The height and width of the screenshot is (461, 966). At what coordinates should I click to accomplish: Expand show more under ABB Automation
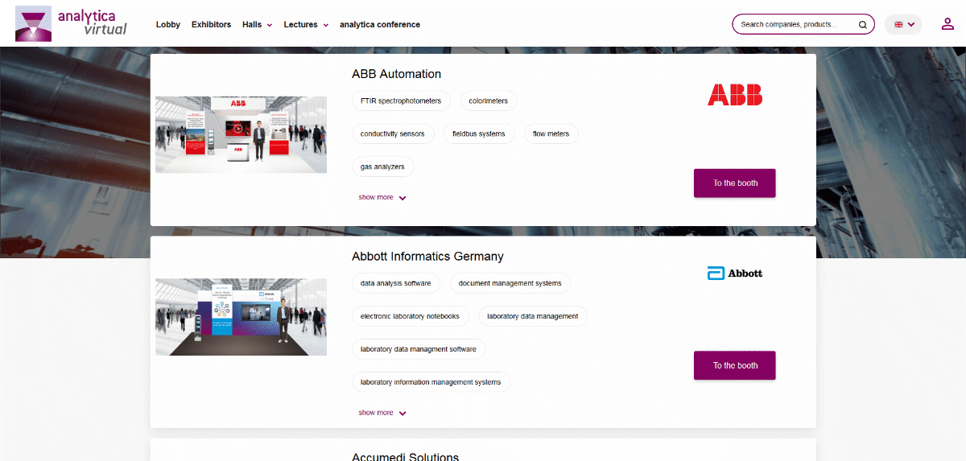tap(382, 197)
